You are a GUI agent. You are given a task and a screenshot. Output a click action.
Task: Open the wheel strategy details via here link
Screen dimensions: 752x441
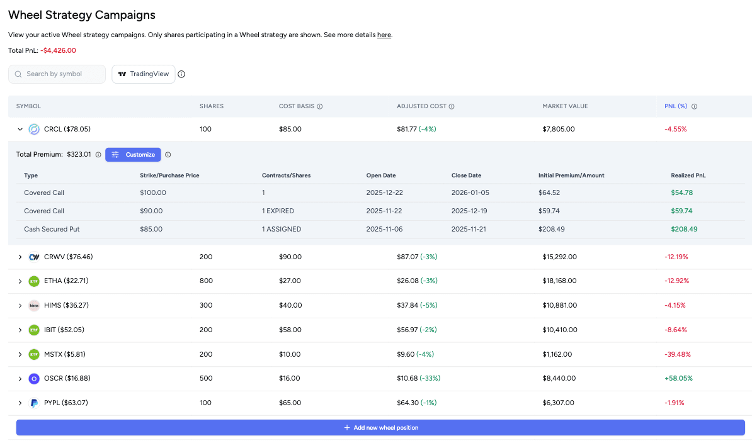[384, 35]
